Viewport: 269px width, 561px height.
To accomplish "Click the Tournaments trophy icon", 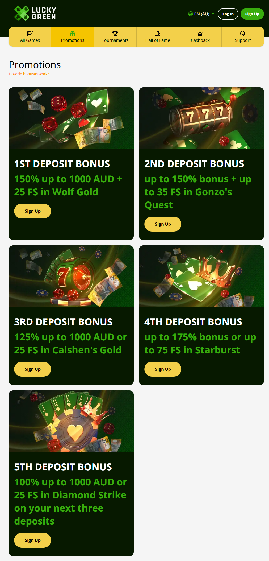I will pos(115,34).
